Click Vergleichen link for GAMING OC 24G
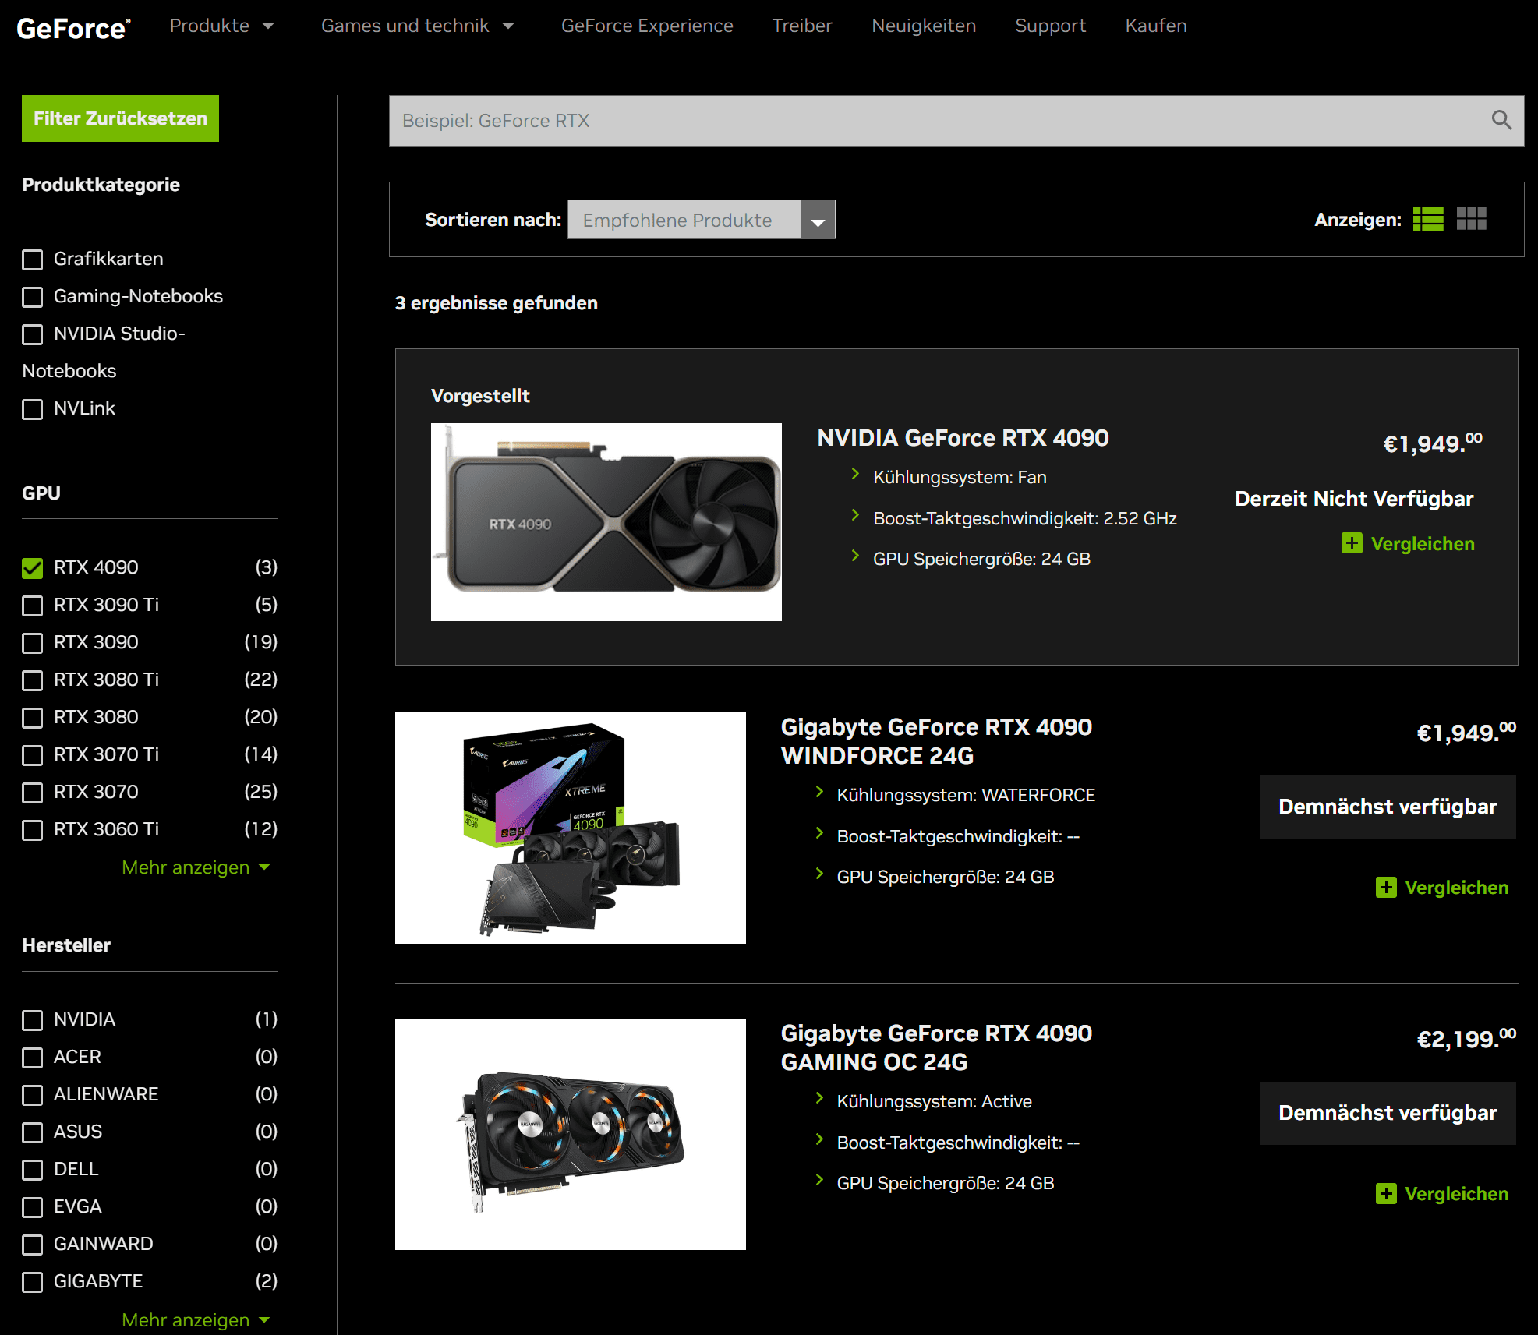 1456,1194
